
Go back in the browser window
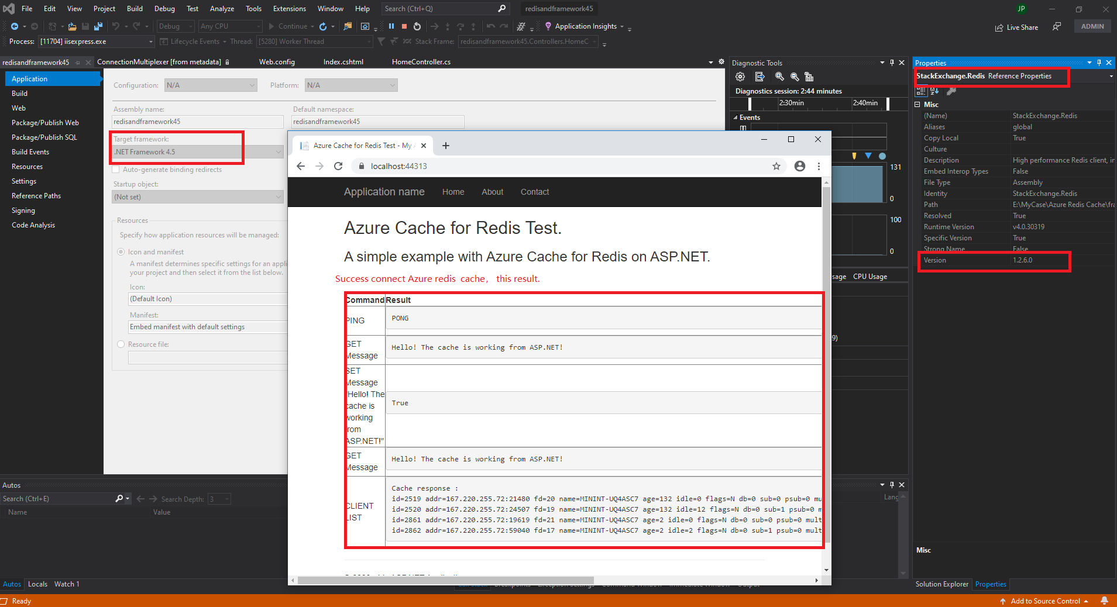[x=301, y=166]
